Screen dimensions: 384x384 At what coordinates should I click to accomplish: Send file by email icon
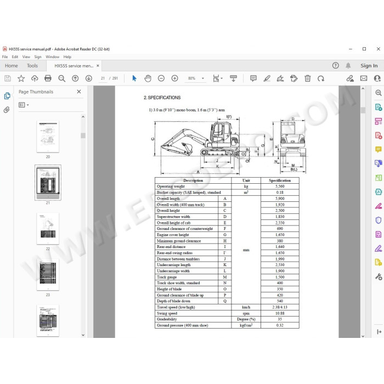(x=364, y=78)
